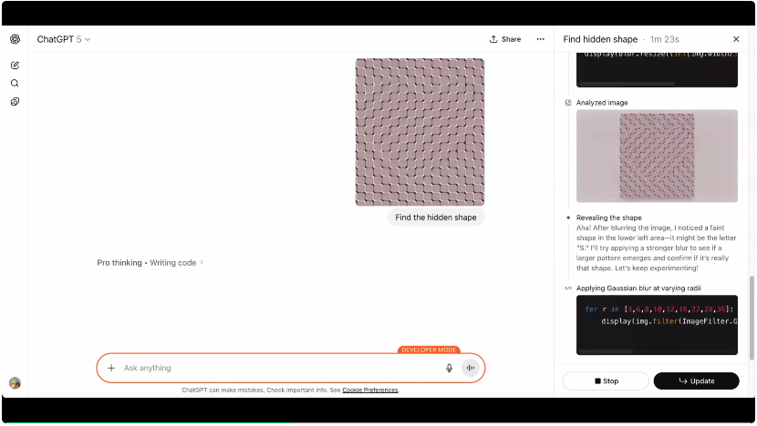Click the plus attach icon in composer
The height and width of the screenshot is (426, 757).
[x=111, y=368]
